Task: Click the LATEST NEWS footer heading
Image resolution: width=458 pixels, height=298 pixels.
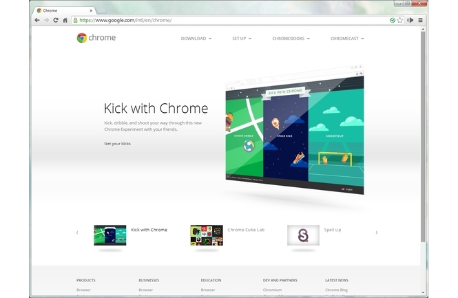Action: click(x=337, y=280)
